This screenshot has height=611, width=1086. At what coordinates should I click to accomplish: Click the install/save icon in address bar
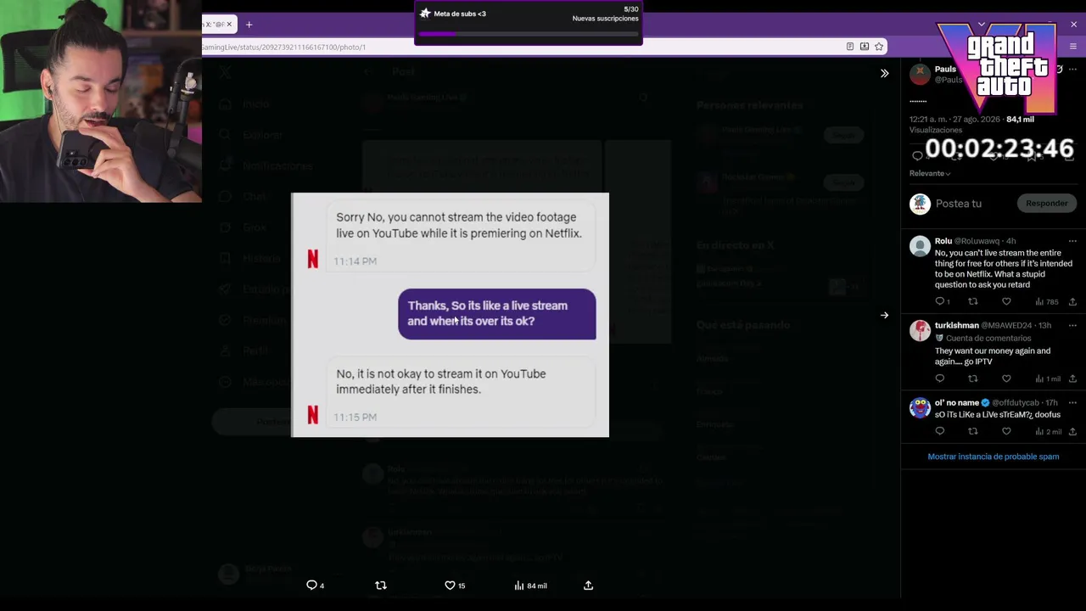[x=865, y=47]
